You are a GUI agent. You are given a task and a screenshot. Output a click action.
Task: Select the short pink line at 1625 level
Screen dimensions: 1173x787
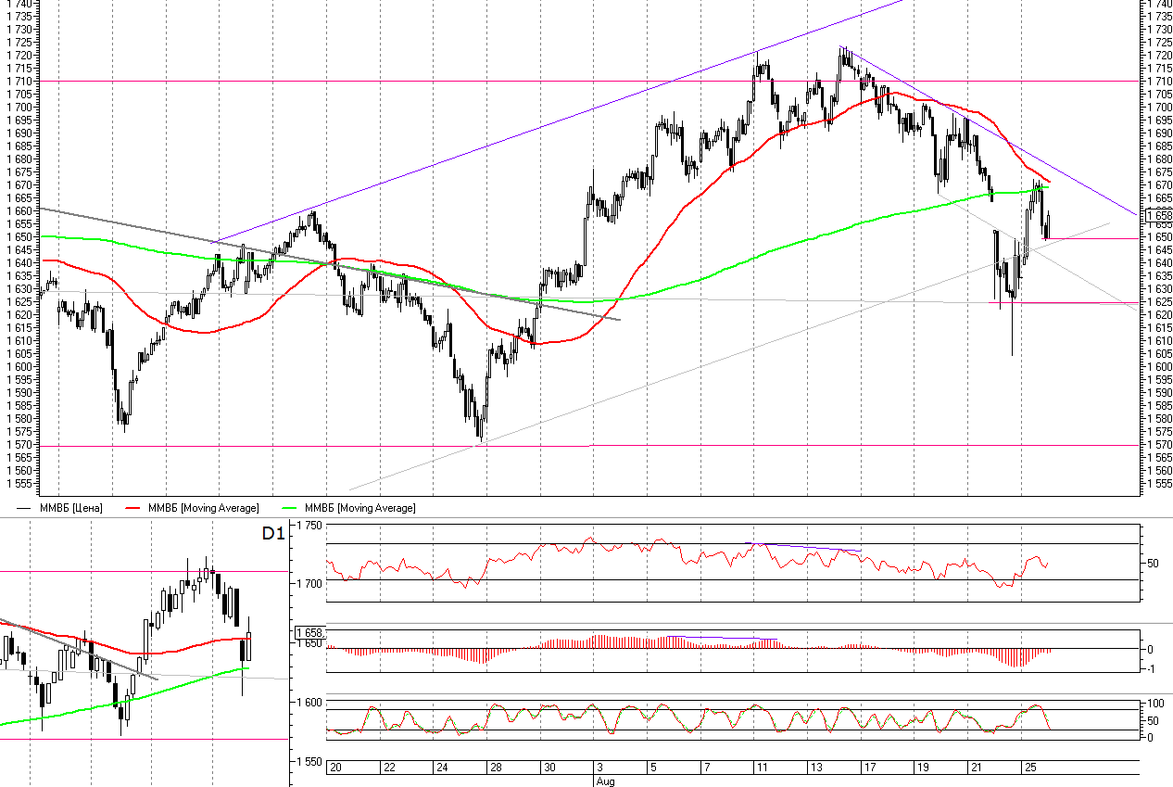coord(1066,302)
